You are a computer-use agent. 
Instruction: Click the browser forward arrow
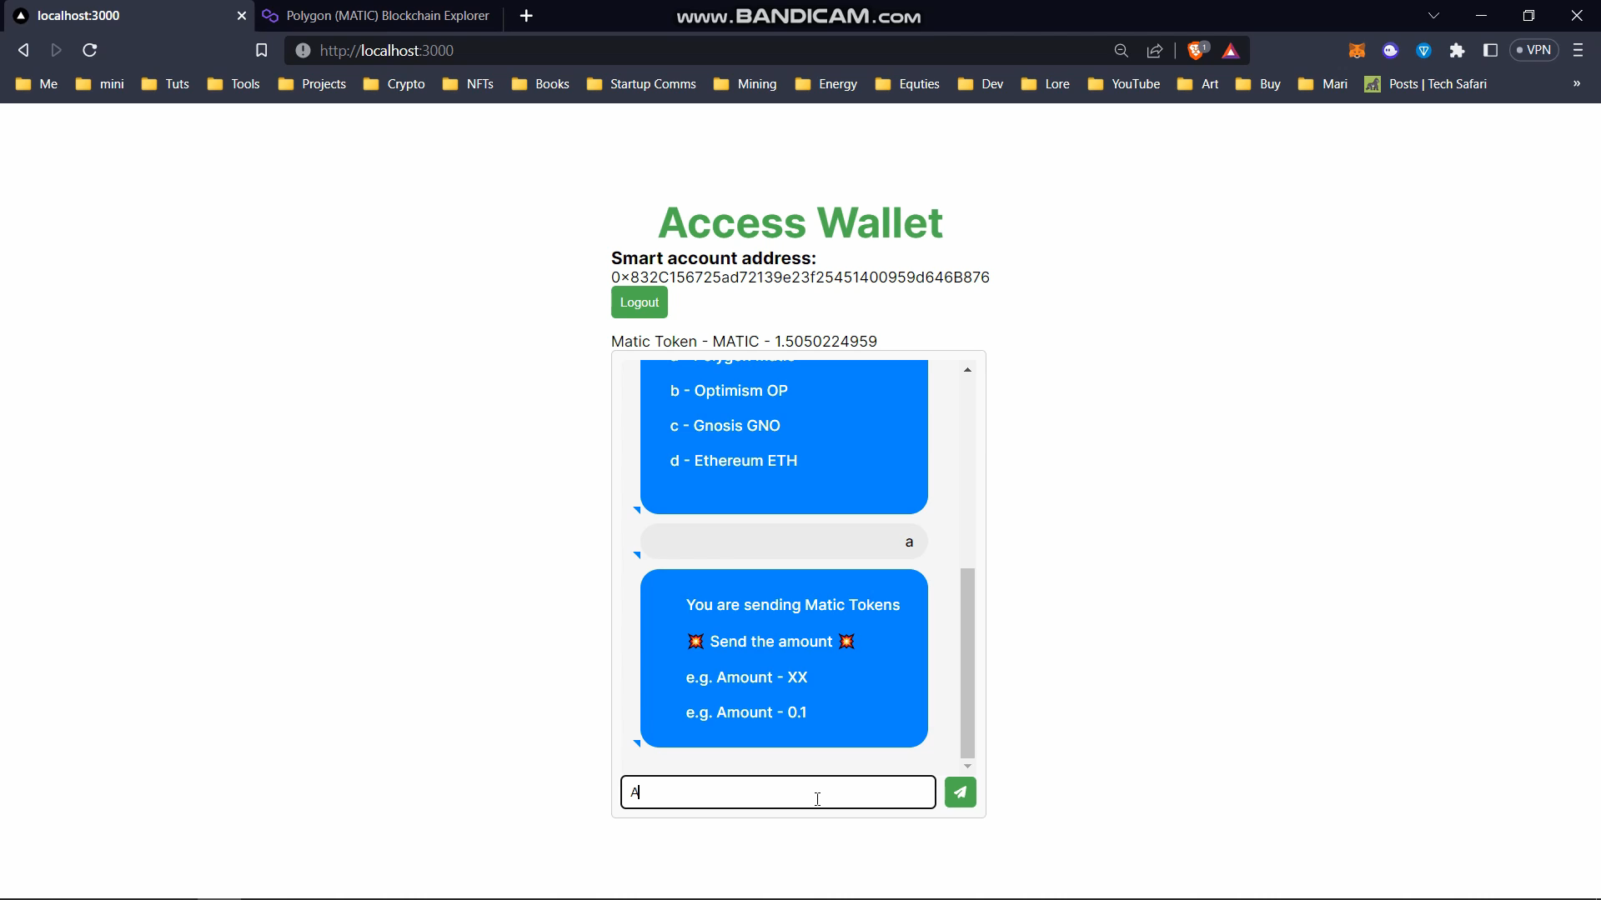(x=57, y=51)
